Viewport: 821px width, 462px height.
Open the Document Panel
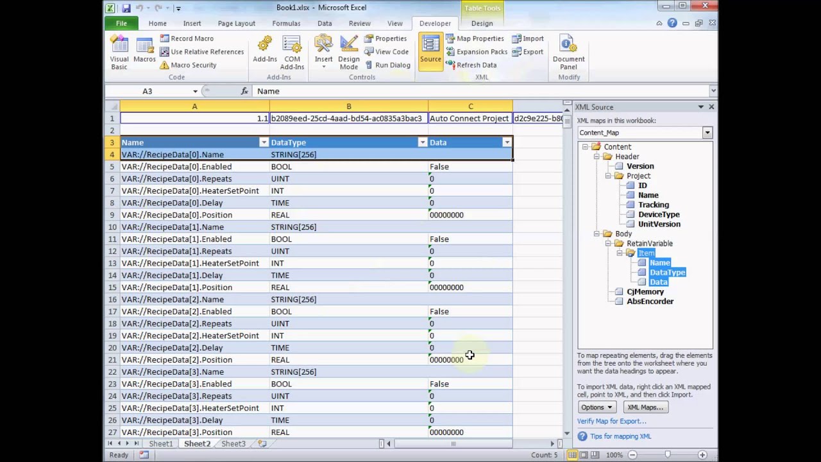pos(568,52)
